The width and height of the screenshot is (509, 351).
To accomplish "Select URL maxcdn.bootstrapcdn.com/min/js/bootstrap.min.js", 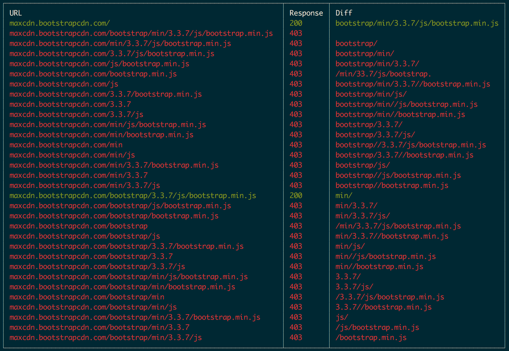I will pyautogui.click(x=108, y=125).
